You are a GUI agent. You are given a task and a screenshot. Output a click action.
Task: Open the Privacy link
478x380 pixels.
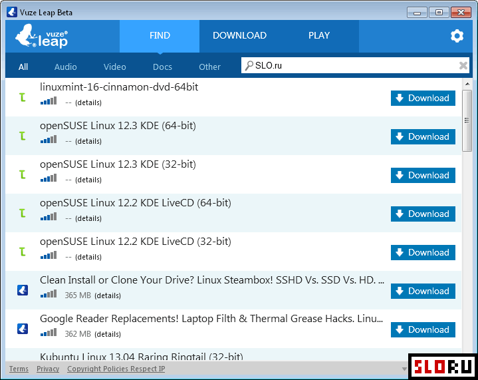pyautogui.click(x=48, y=369)
